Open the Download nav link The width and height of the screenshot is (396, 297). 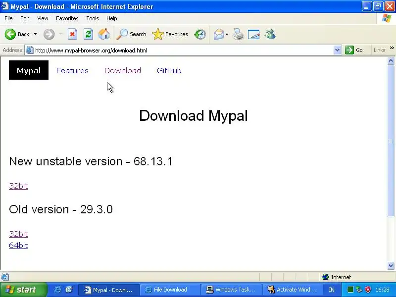click(123, 70)
